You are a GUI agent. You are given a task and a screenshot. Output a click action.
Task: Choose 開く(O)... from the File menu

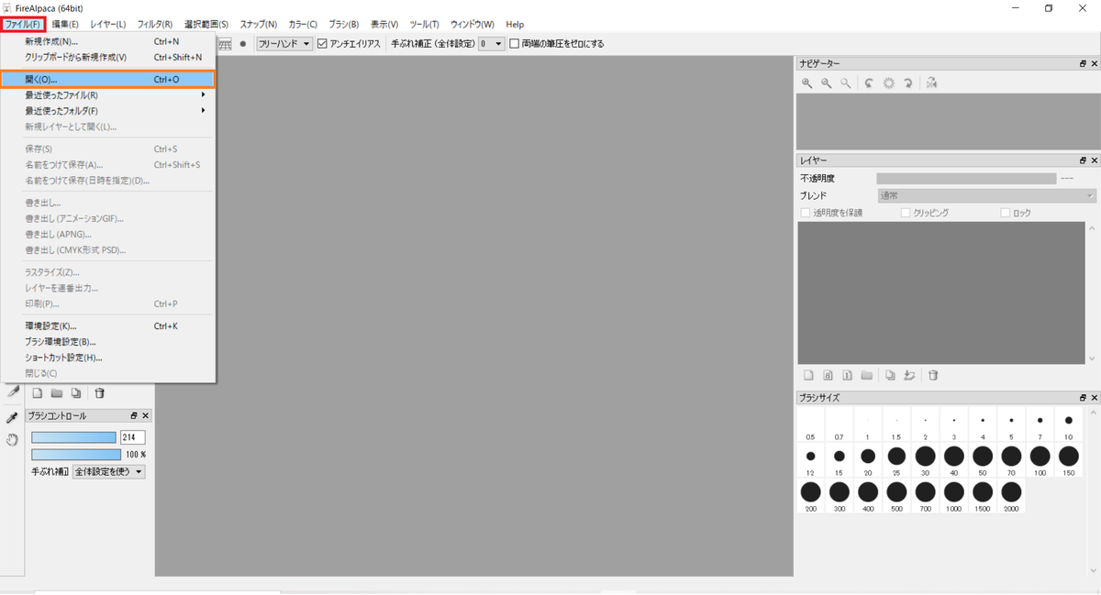107,80
